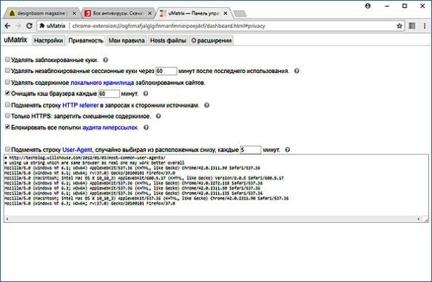The height and width of the screenshot is (282, 432).
Task: Click the session cookies minutes field
Action: click(x=166, y=71)
